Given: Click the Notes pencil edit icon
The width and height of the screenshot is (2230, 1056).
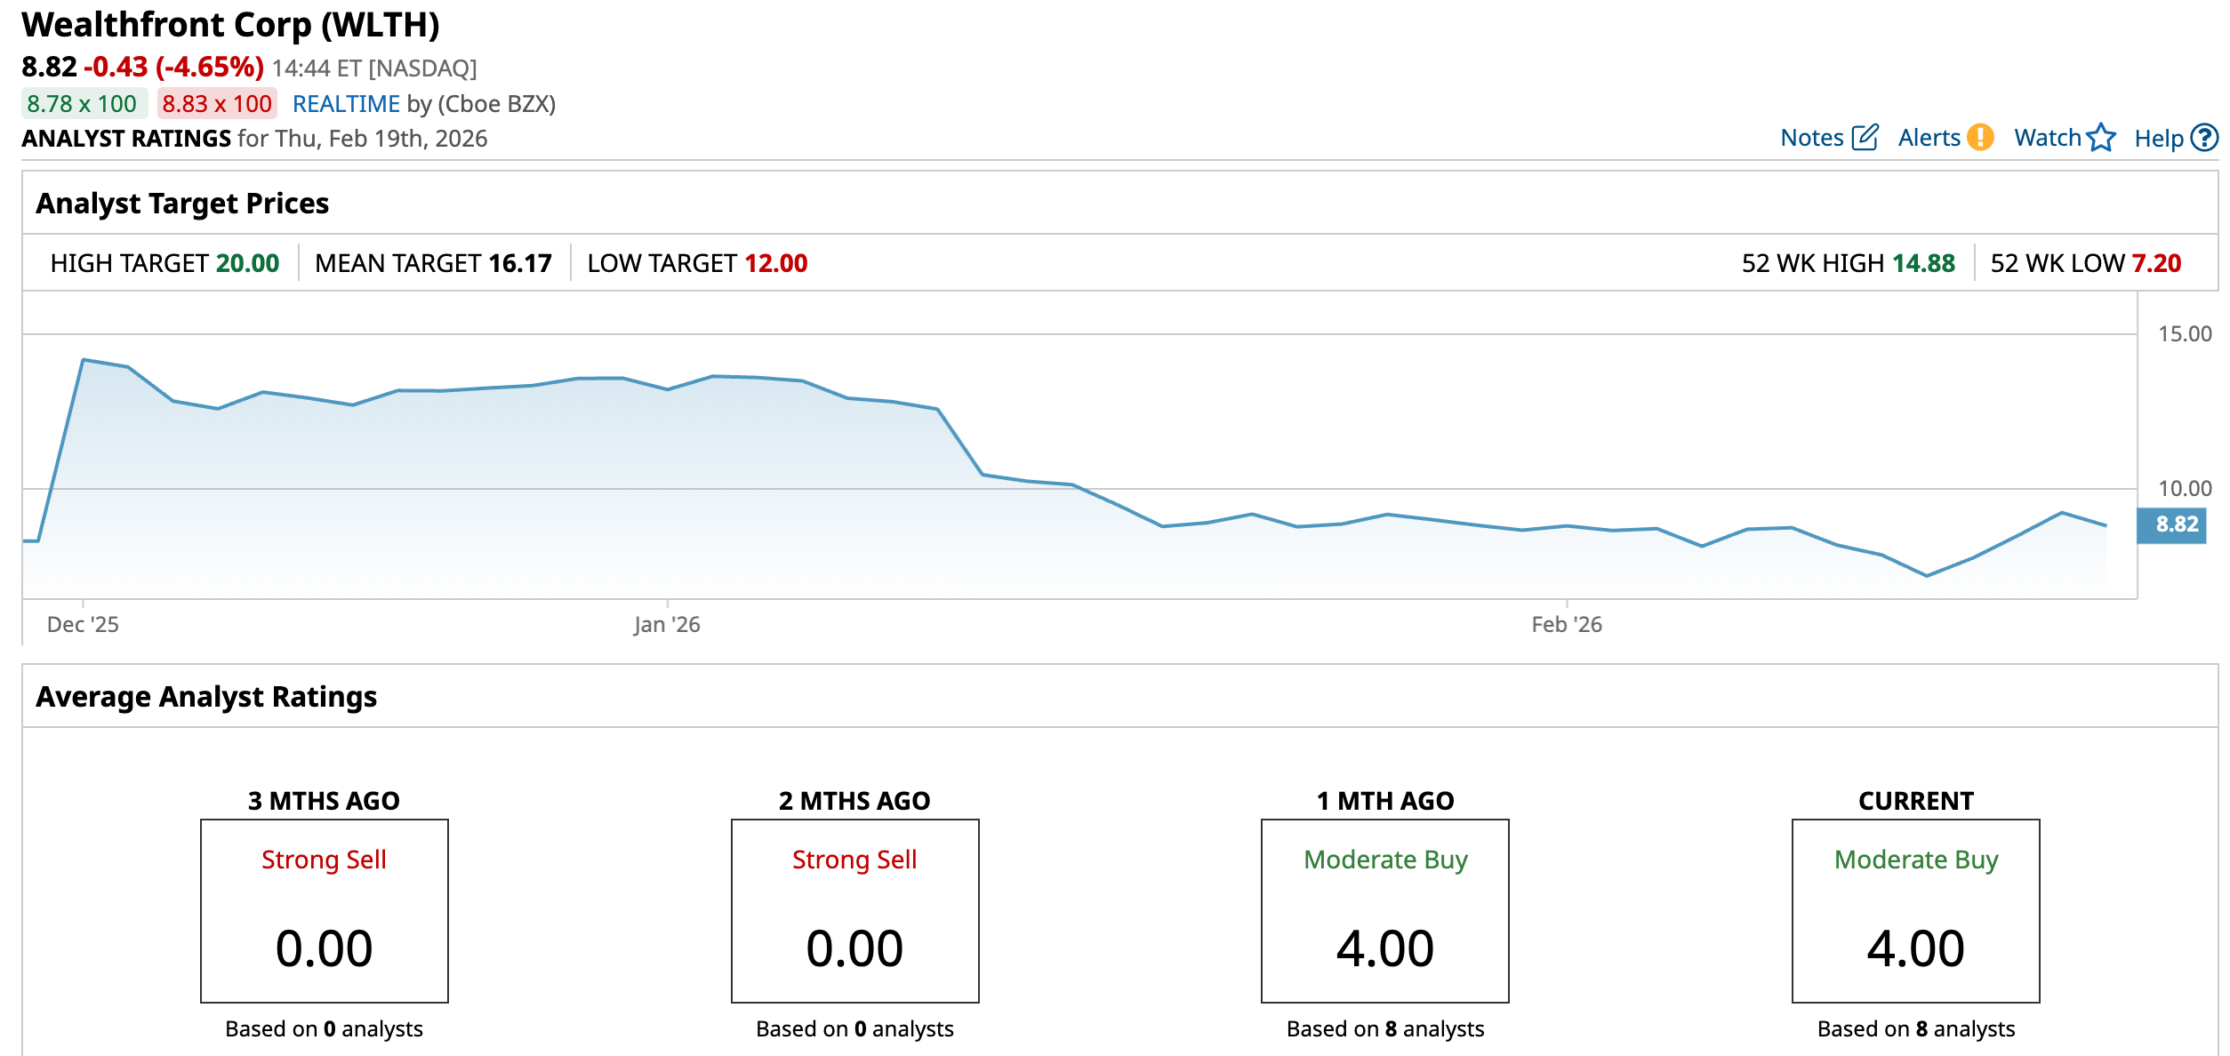Looking at the screenshot, I should [1865, 138].
